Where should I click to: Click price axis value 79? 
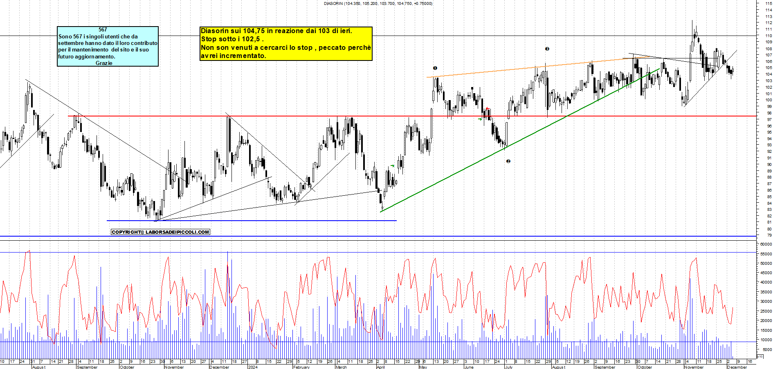coord(770,235)
